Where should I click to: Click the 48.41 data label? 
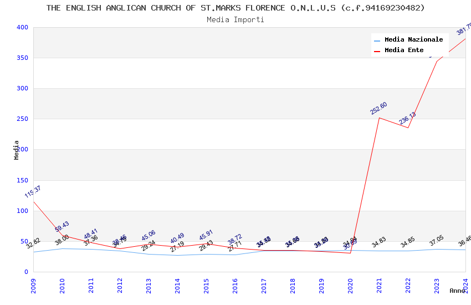(91, 234)
